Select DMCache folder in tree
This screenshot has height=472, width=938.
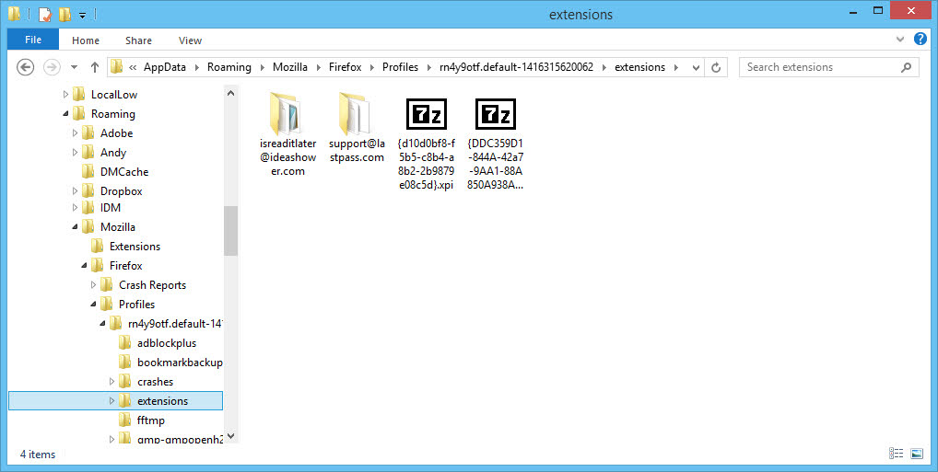click(123, 171)
